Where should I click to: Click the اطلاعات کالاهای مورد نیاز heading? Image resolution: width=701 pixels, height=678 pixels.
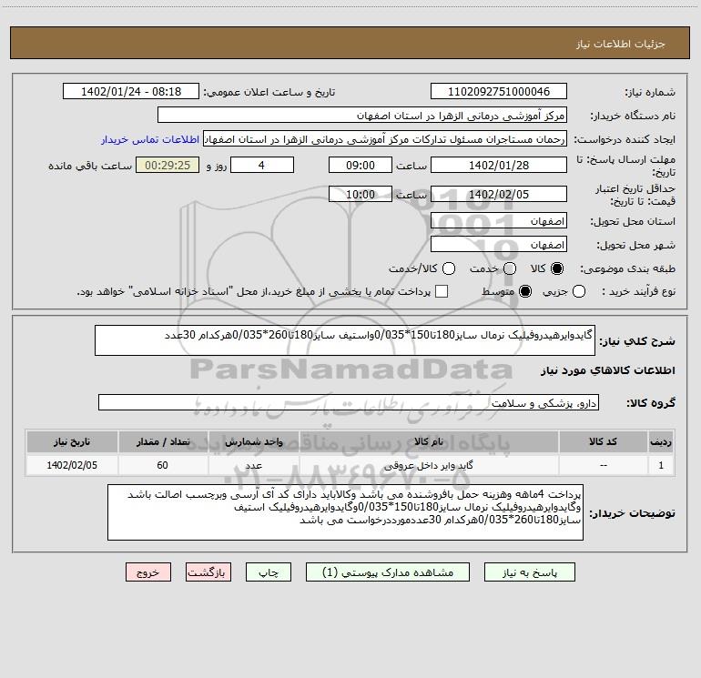[x=607, y=370]
